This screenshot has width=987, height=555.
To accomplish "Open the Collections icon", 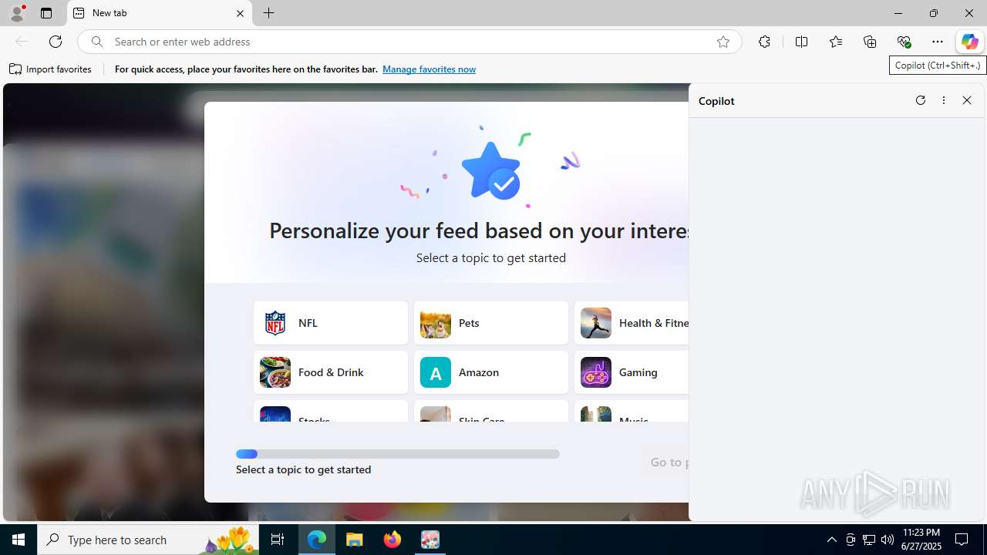I will click(870, 42).
